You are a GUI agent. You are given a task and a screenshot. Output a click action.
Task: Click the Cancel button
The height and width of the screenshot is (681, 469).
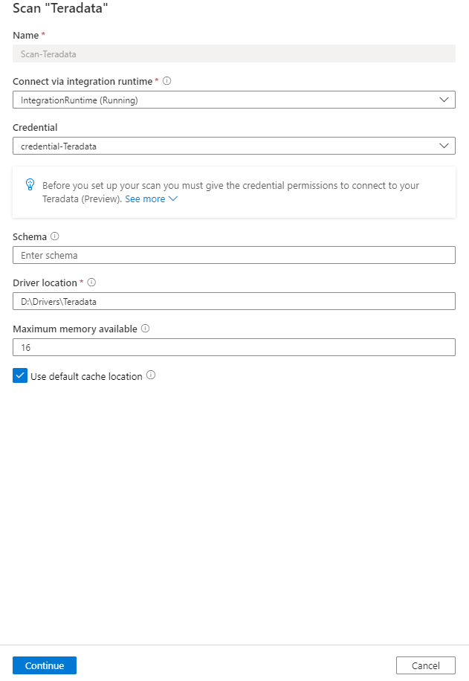coord(425,665)
